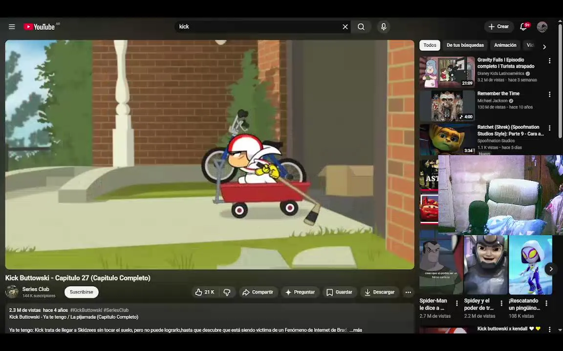Open the Ratchet (Shrek) Spoofmation thumbnail
563x351 pixels.
pyautogui.click(x=447, y=139)
